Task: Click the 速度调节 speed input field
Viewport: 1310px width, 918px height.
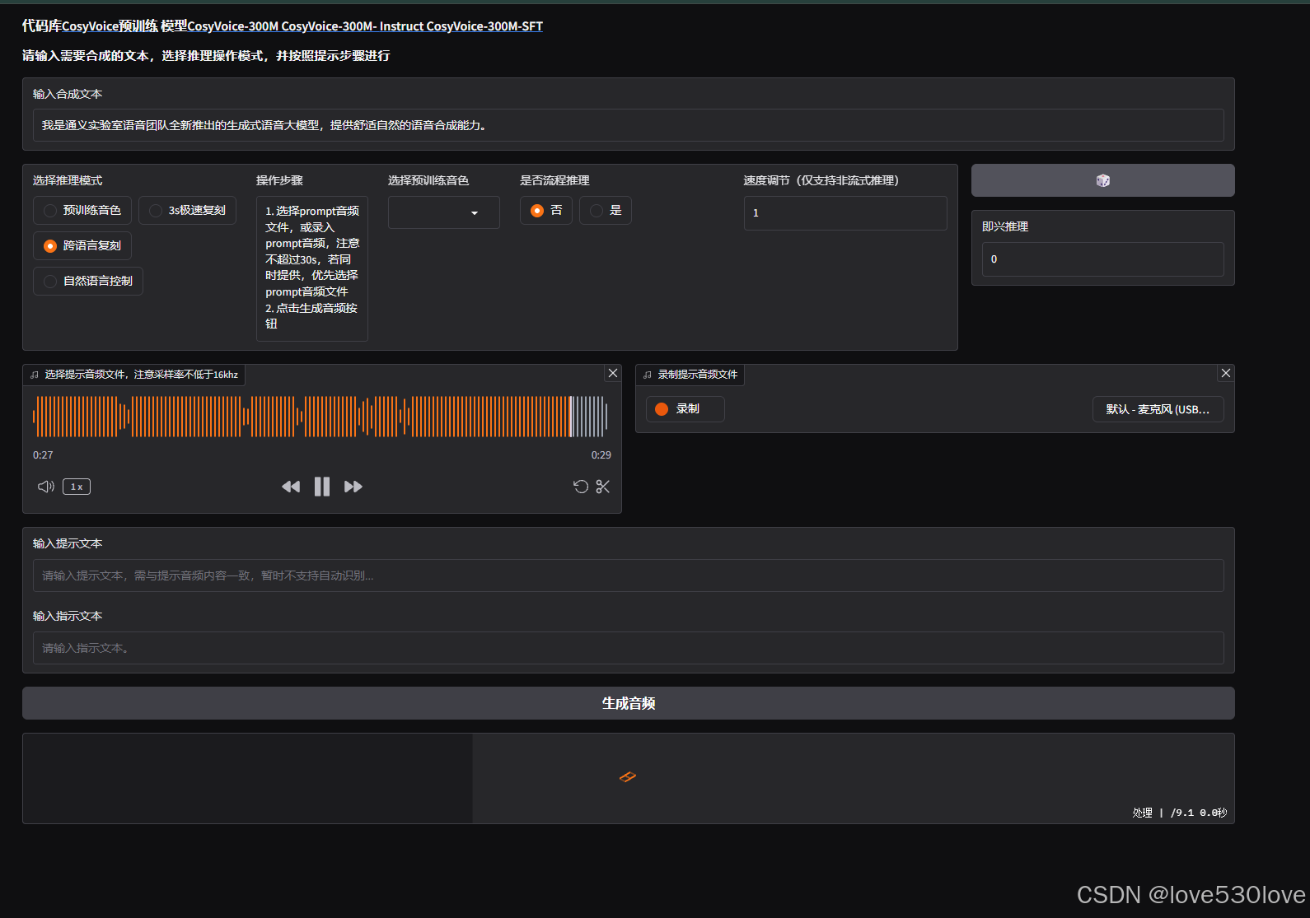Action: 845,213
